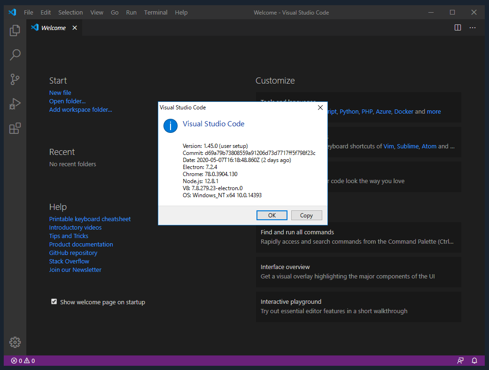Open the View menu
Screen dimensions: 489x370
[x=97, y=13]
